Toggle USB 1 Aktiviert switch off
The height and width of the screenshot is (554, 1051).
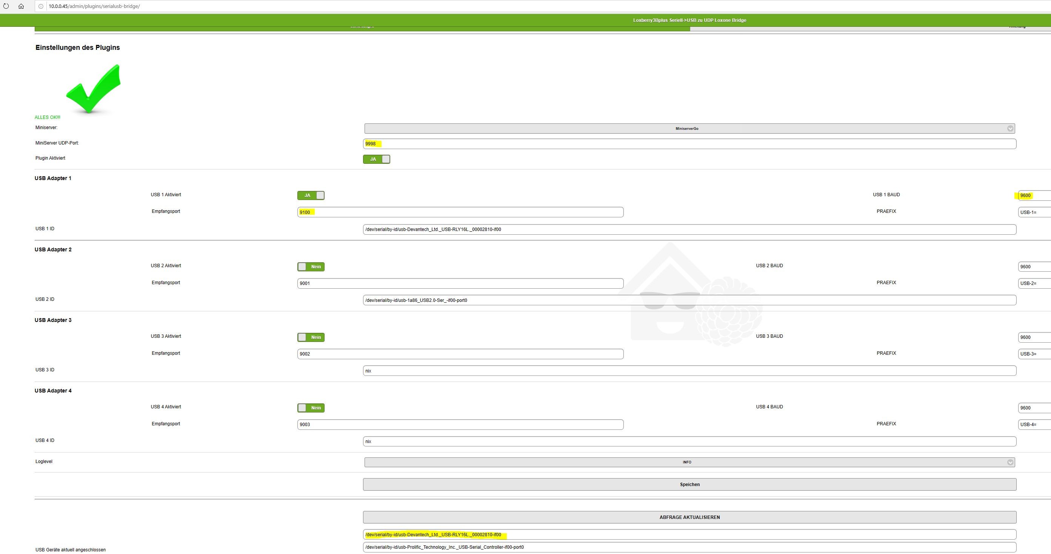point(311,195)
